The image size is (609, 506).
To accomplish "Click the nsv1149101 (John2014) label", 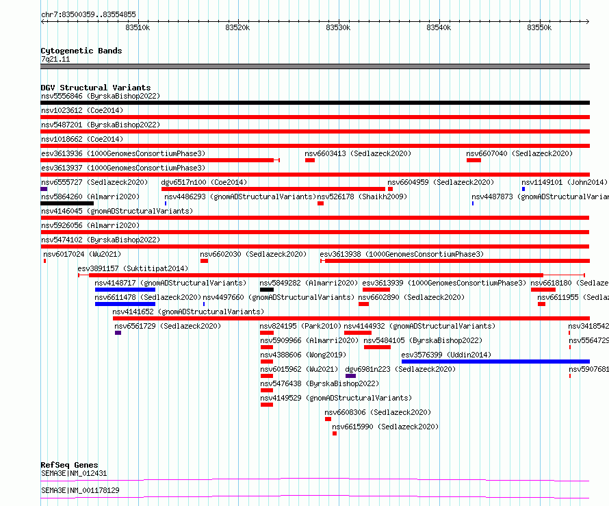I will 565,182.
